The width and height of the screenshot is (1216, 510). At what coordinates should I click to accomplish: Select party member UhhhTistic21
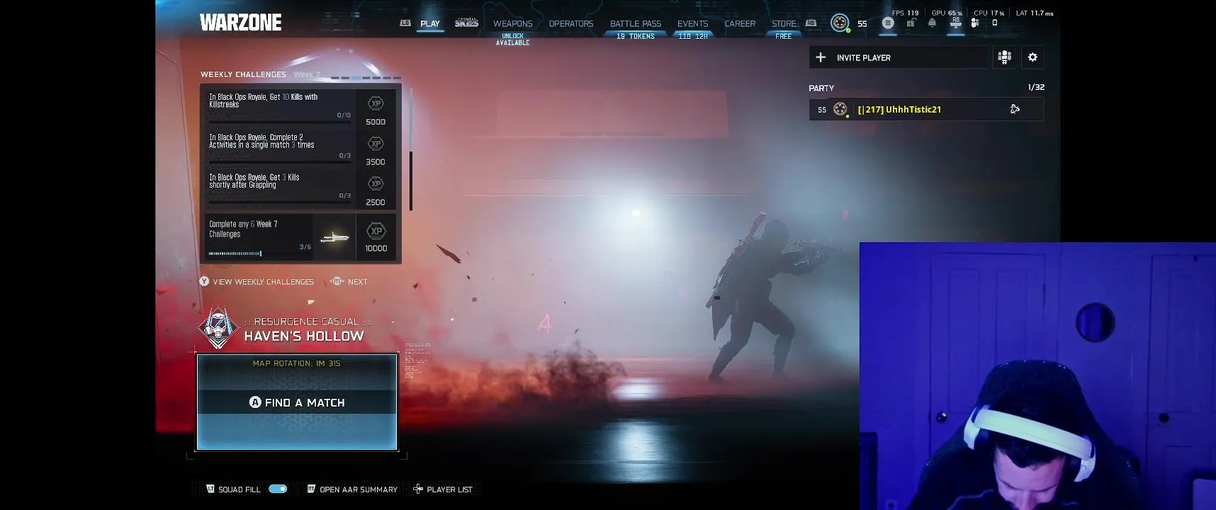tap(926, 109)
